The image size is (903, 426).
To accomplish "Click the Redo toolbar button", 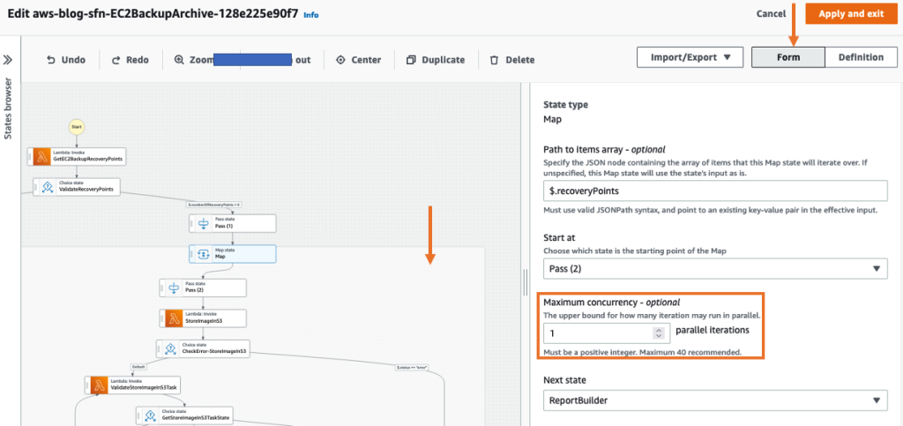I will click(131, 59).
